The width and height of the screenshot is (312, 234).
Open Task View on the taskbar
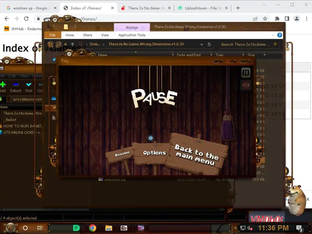click(40, 228)
